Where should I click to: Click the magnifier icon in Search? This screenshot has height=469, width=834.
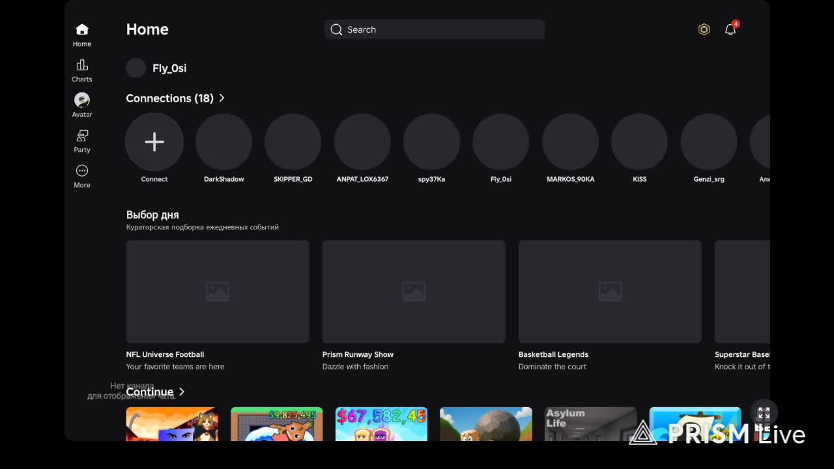(336, 29)
